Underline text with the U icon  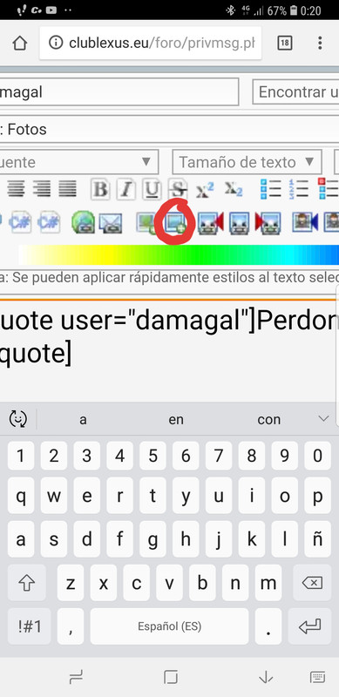pyautogui.click(x=153, y=190)
